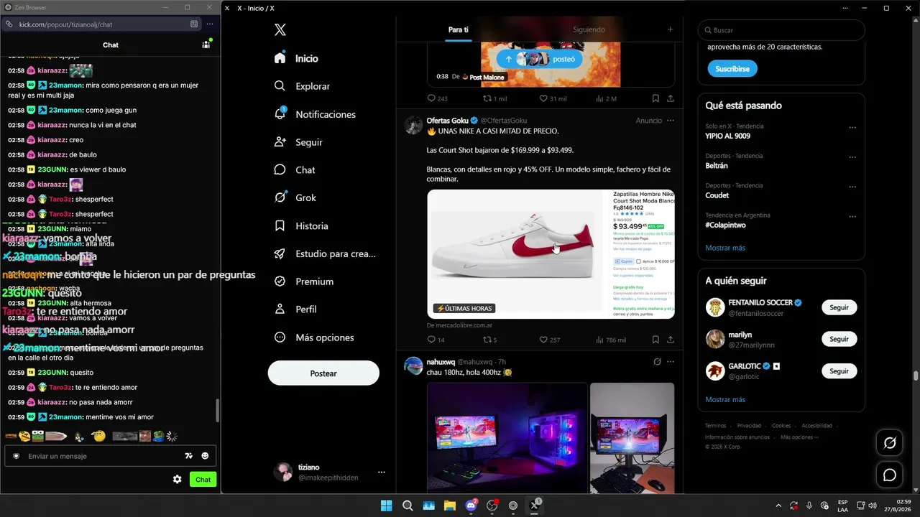Open Windows taskbar search
The width and height of the screenshot is (920, 517).
pyautogui.click(x=408, y=506)
